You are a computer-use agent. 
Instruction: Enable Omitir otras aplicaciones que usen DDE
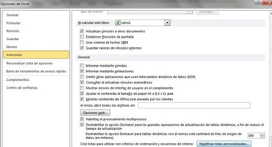click(82, 77)
